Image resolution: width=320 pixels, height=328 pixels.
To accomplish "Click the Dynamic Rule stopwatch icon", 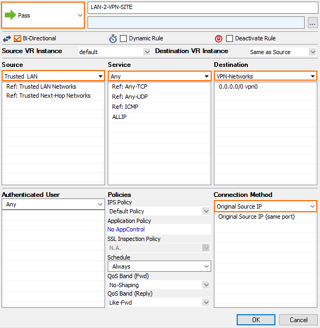I will [113, 39].
